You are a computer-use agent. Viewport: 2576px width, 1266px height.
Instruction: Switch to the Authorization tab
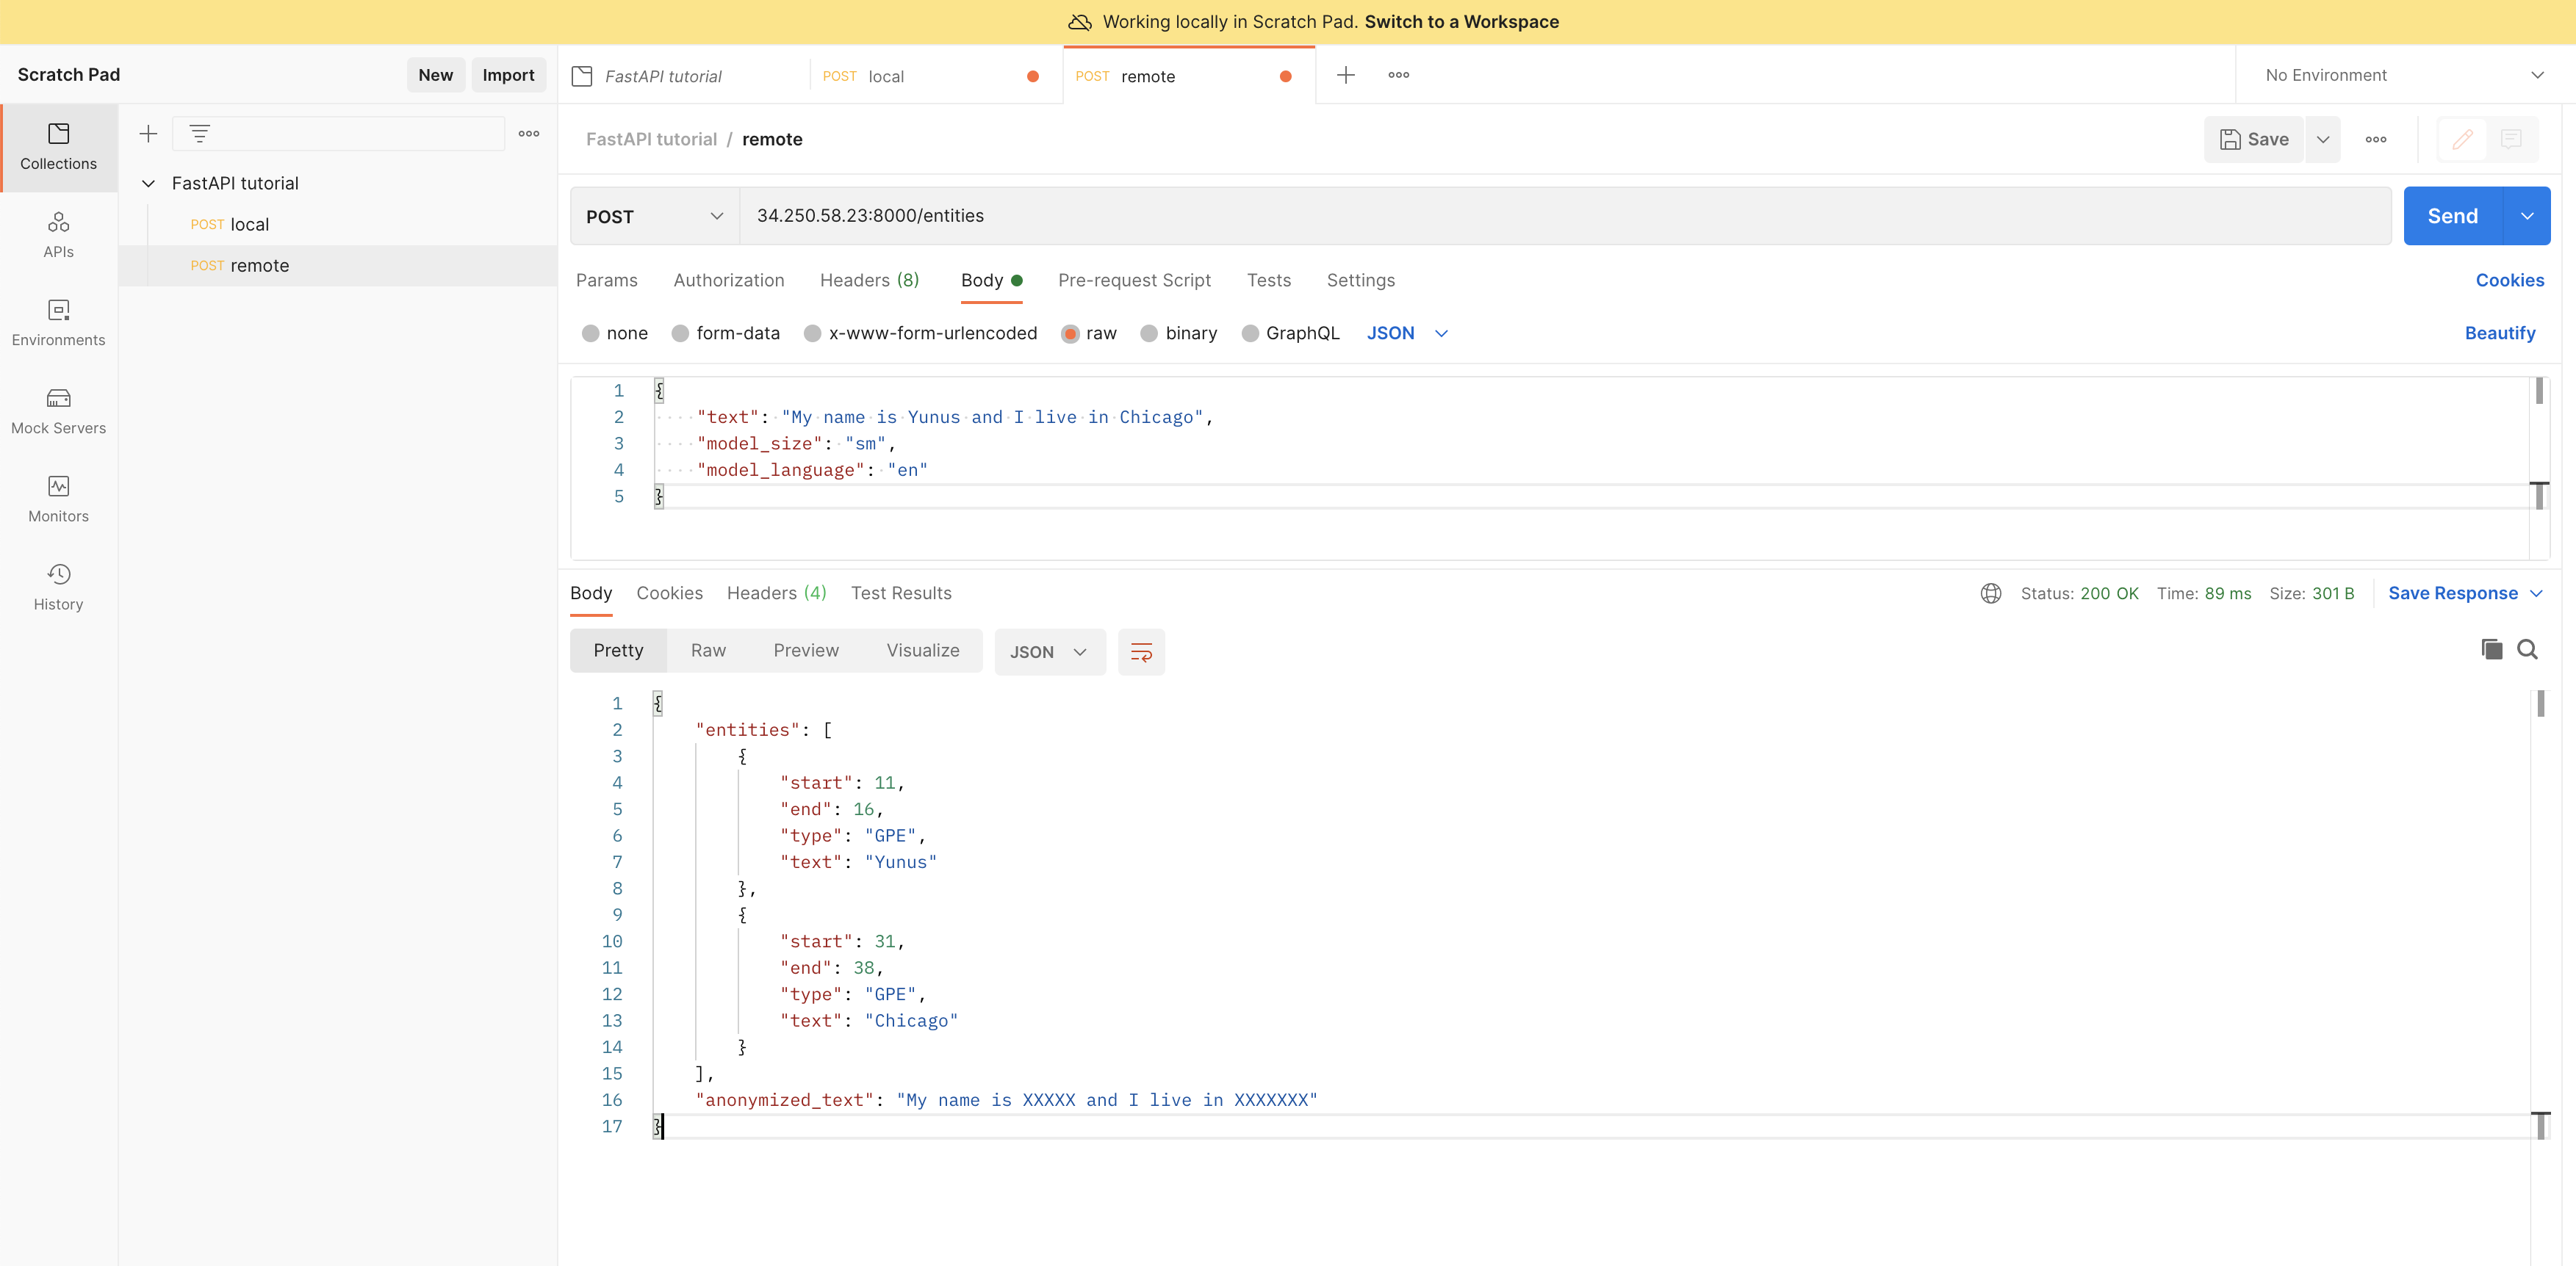click(728, 280)
